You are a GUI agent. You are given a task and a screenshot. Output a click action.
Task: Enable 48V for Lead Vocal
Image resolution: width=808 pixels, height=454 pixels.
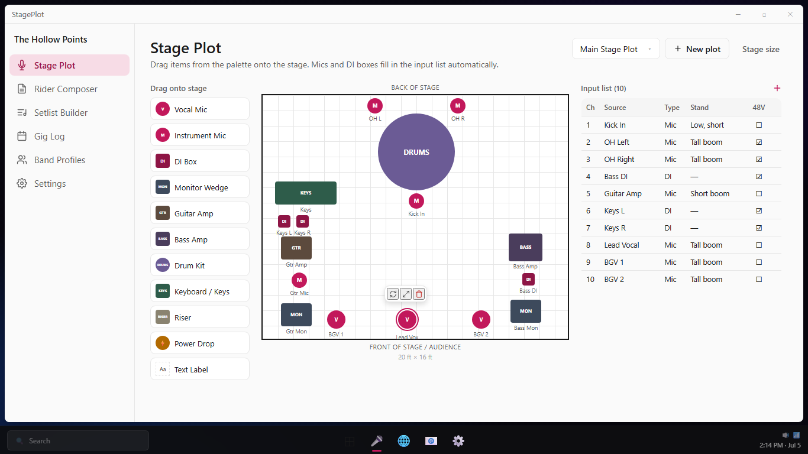click(x=759, y=245)
